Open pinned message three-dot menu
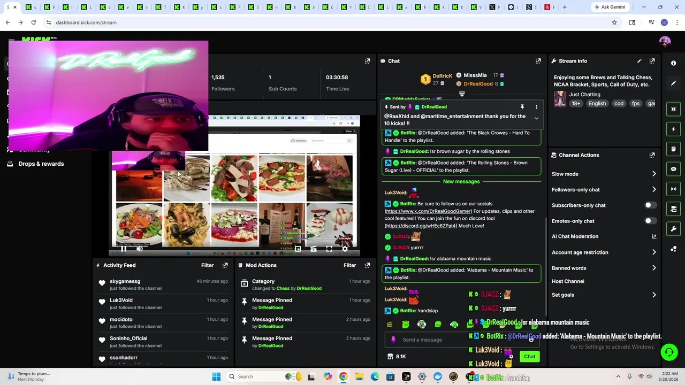The height and width of the screenshot is (385, 685). point(536,107)
